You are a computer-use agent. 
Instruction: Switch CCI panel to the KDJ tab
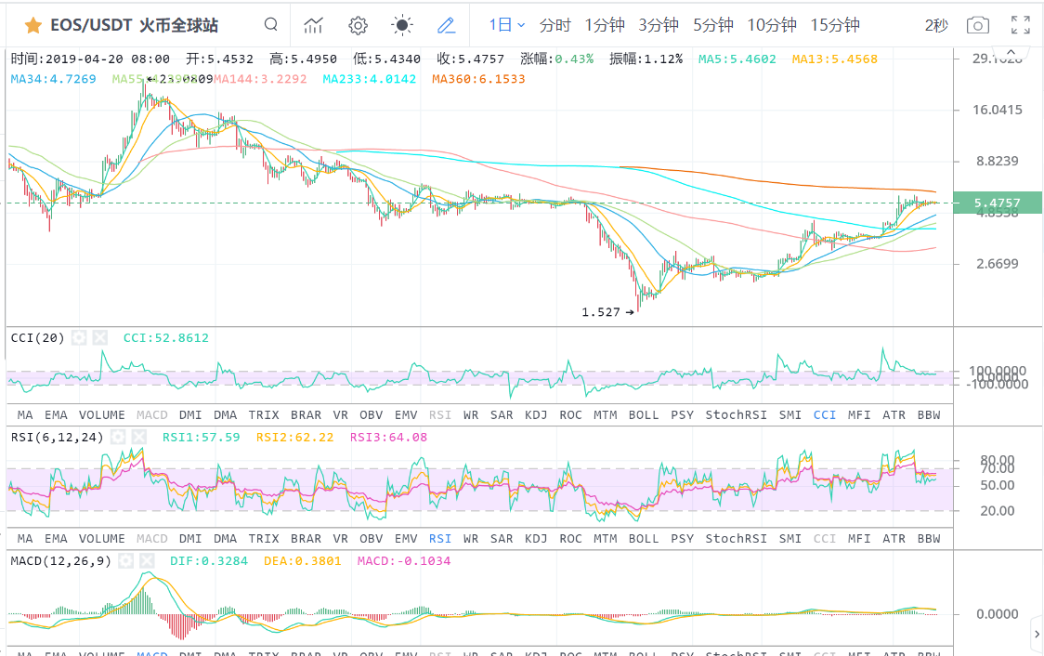point(536,414)
